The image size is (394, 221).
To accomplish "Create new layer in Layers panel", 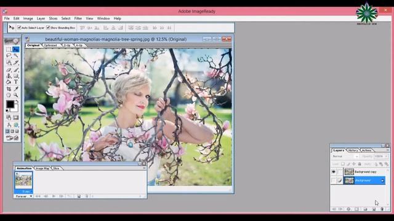I will pos(374,209).
